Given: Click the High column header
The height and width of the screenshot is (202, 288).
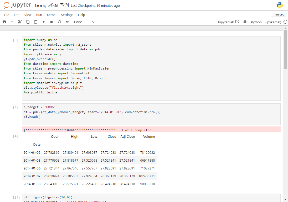Looking at the screenshot, I should (75, 137).
